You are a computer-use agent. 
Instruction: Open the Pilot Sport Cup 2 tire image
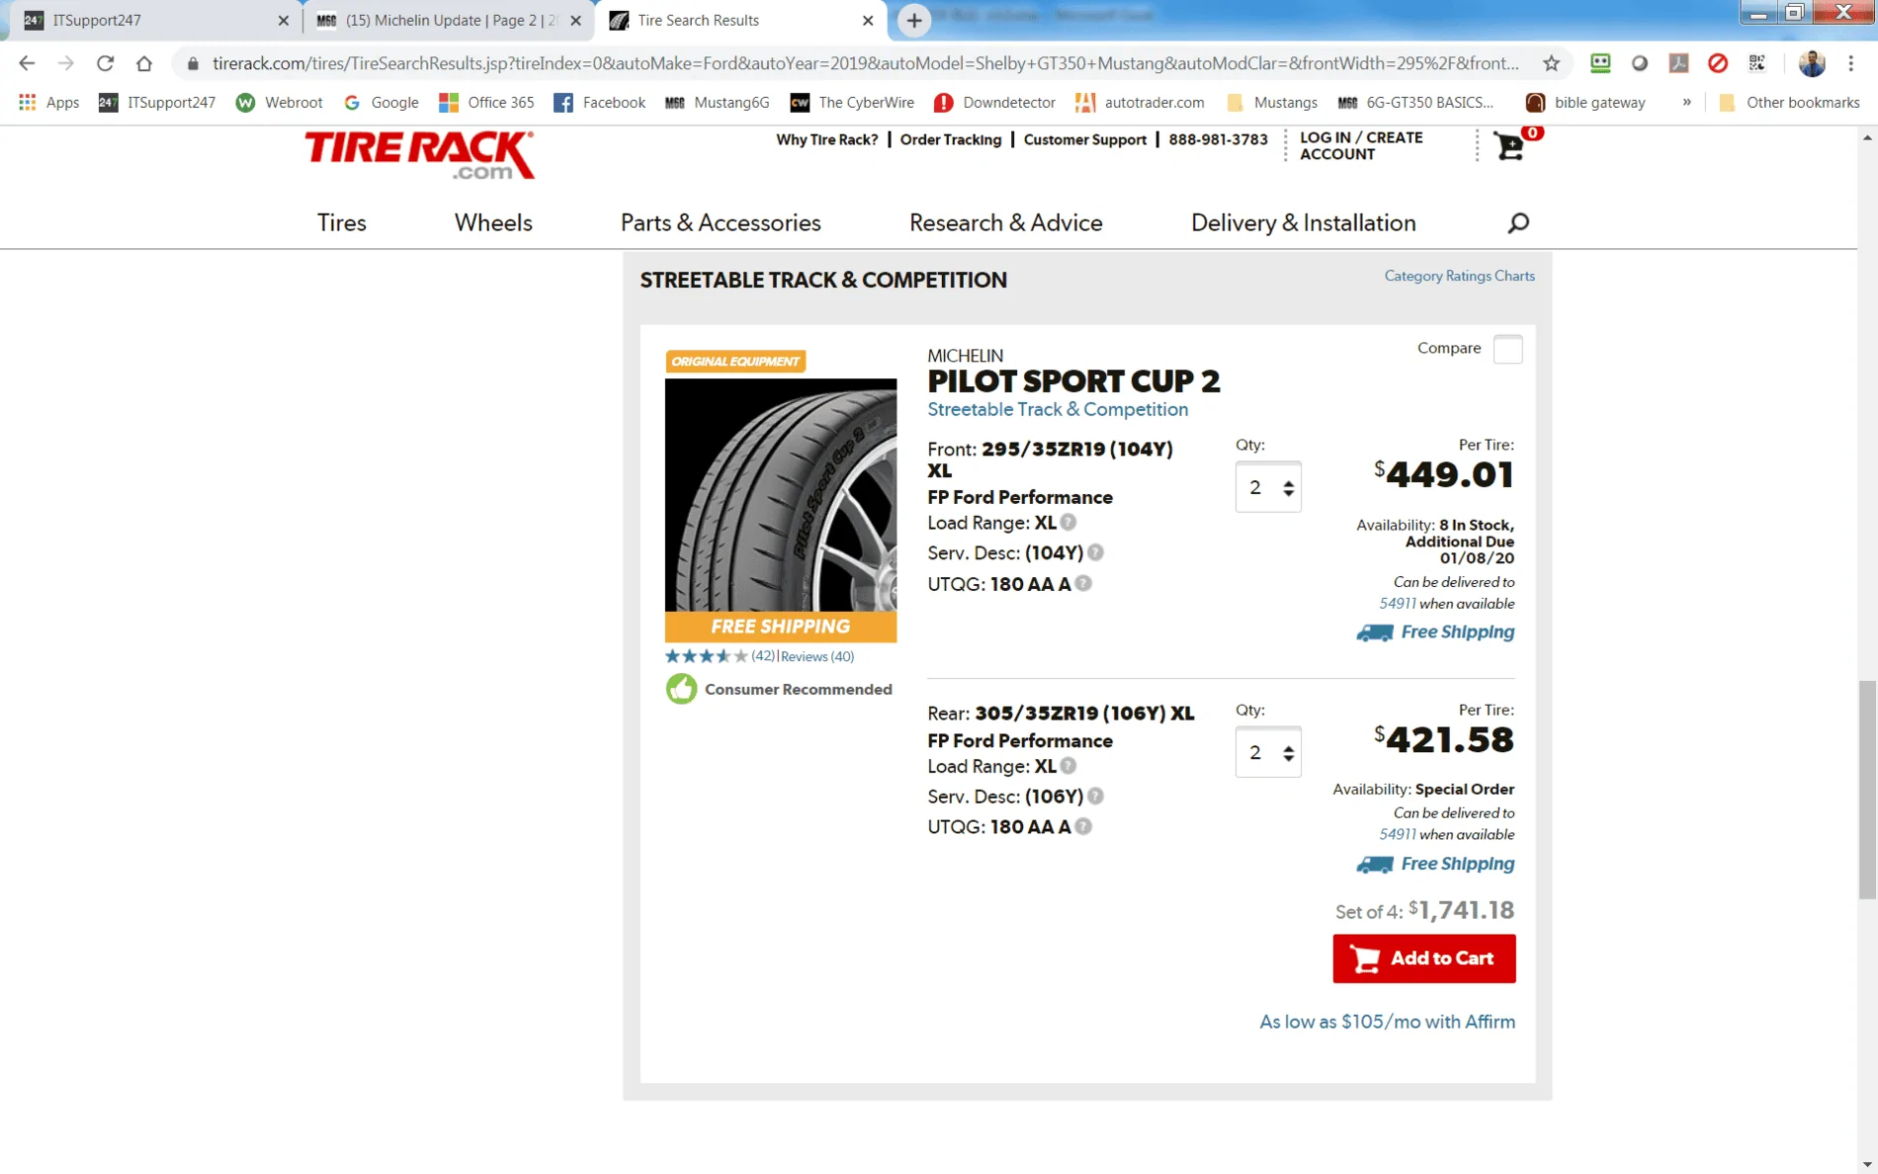coord(781,494)
